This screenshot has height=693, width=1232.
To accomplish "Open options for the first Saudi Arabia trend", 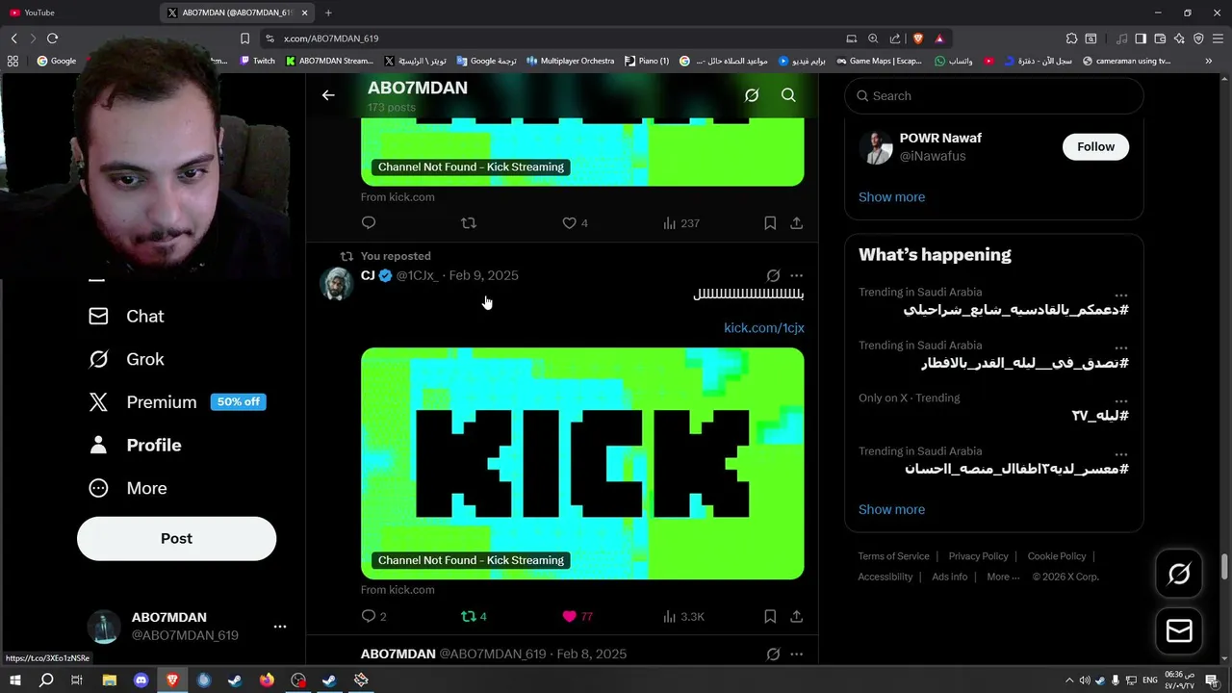I will click(1121, 295).
